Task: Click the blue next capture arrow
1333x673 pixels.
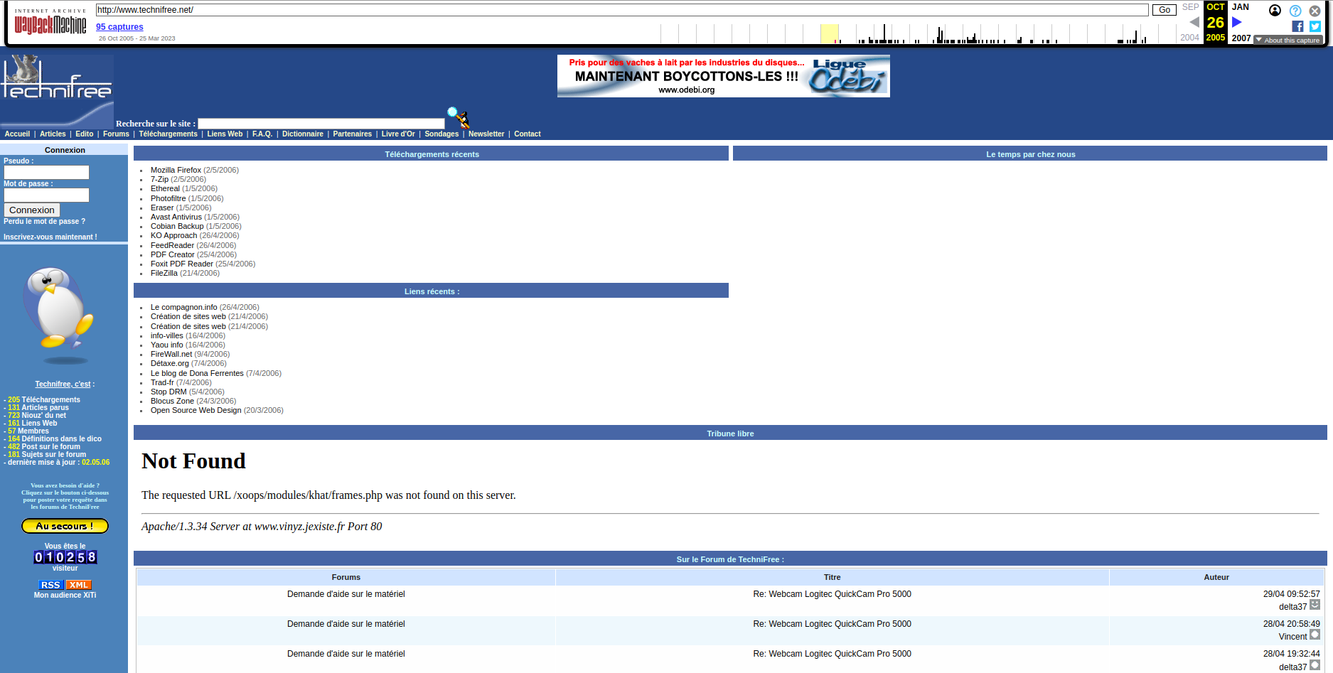Action: pos(1237,22)
